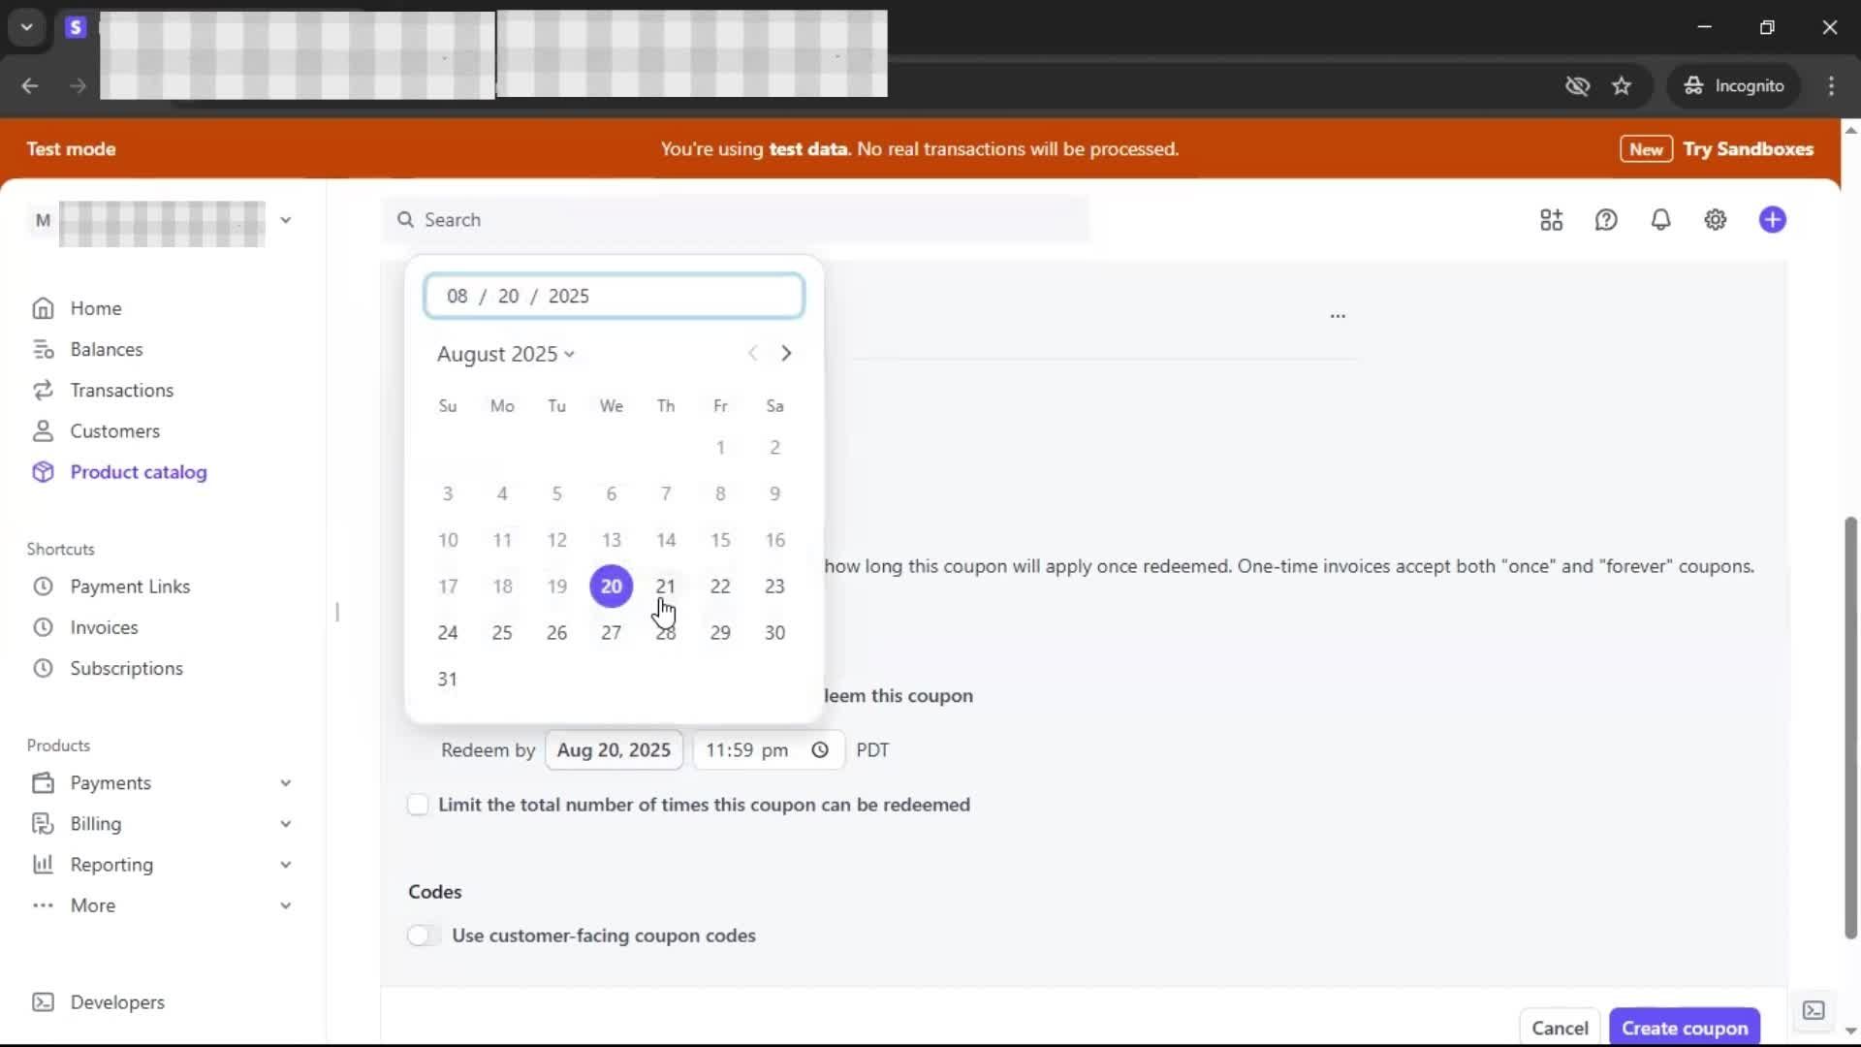Image resolution: width=1861 pixels, height=1047 pixels.
Task: Click Create coupon button
Action: tap(1684, 1028)
